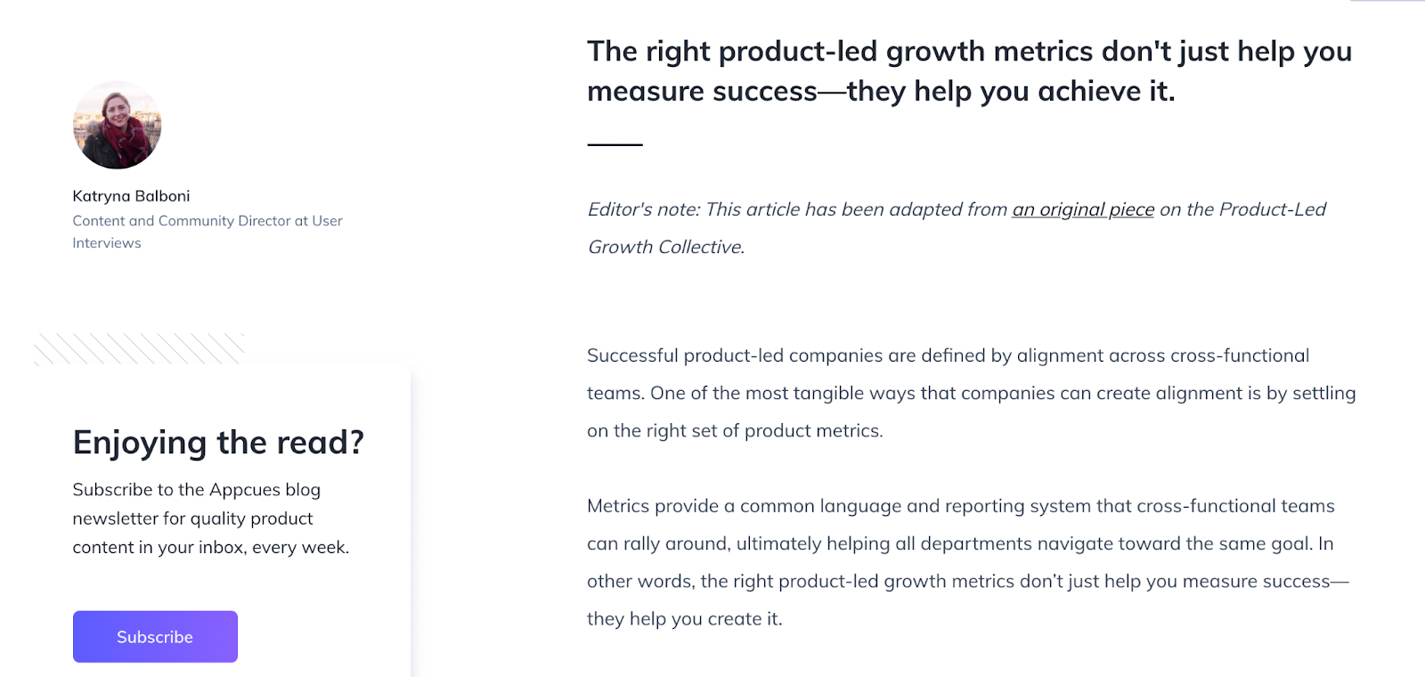This screenshot has height=677, width=1425.
Task: Click "on the right set of product metrics."
Action: 735,431
